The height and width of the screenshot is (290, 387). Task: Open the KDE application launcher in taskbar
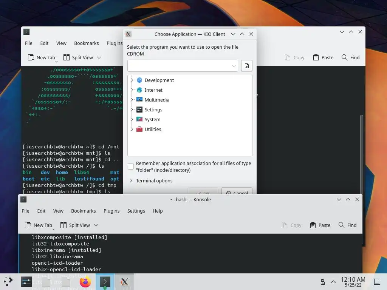[x=8, y=281]
